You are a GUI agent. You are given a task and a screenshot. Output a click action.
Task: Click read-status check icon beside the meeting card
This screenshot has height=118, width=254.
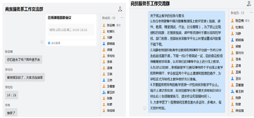tap(42, 42)
